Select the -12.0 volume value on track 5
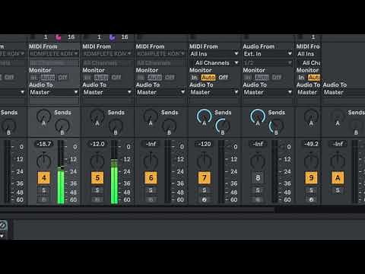 [97, 144]
